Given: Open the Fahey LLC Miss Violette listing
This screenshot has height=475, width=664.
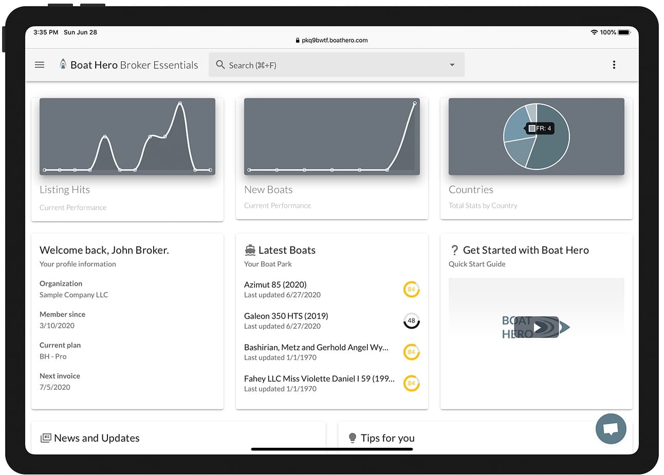Looking at the screenshot, I should (x=319, y=378).
